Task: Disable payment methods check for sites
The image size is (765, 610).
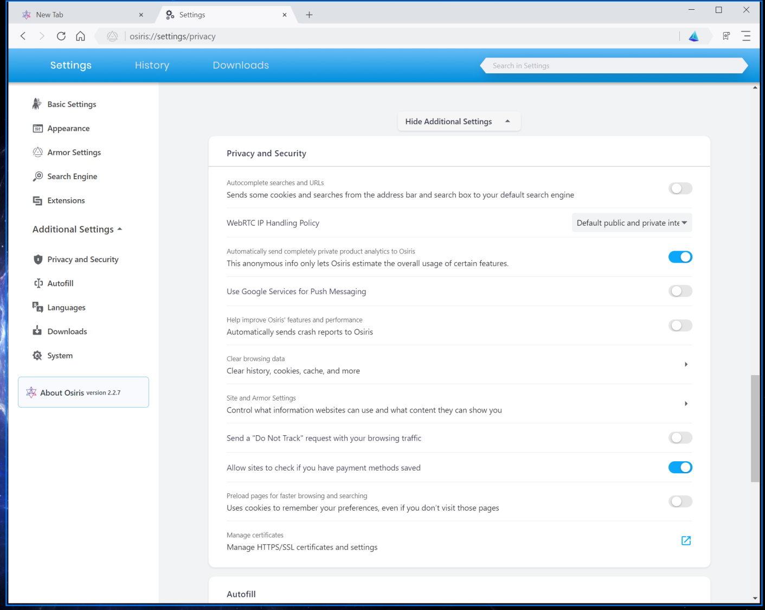Action: (x=680, y=467)
